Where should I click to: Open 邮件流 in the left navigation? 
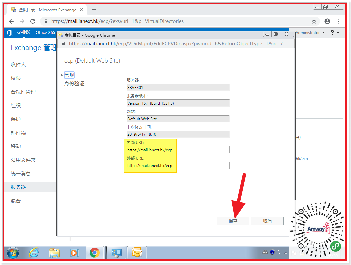(18, 132)
